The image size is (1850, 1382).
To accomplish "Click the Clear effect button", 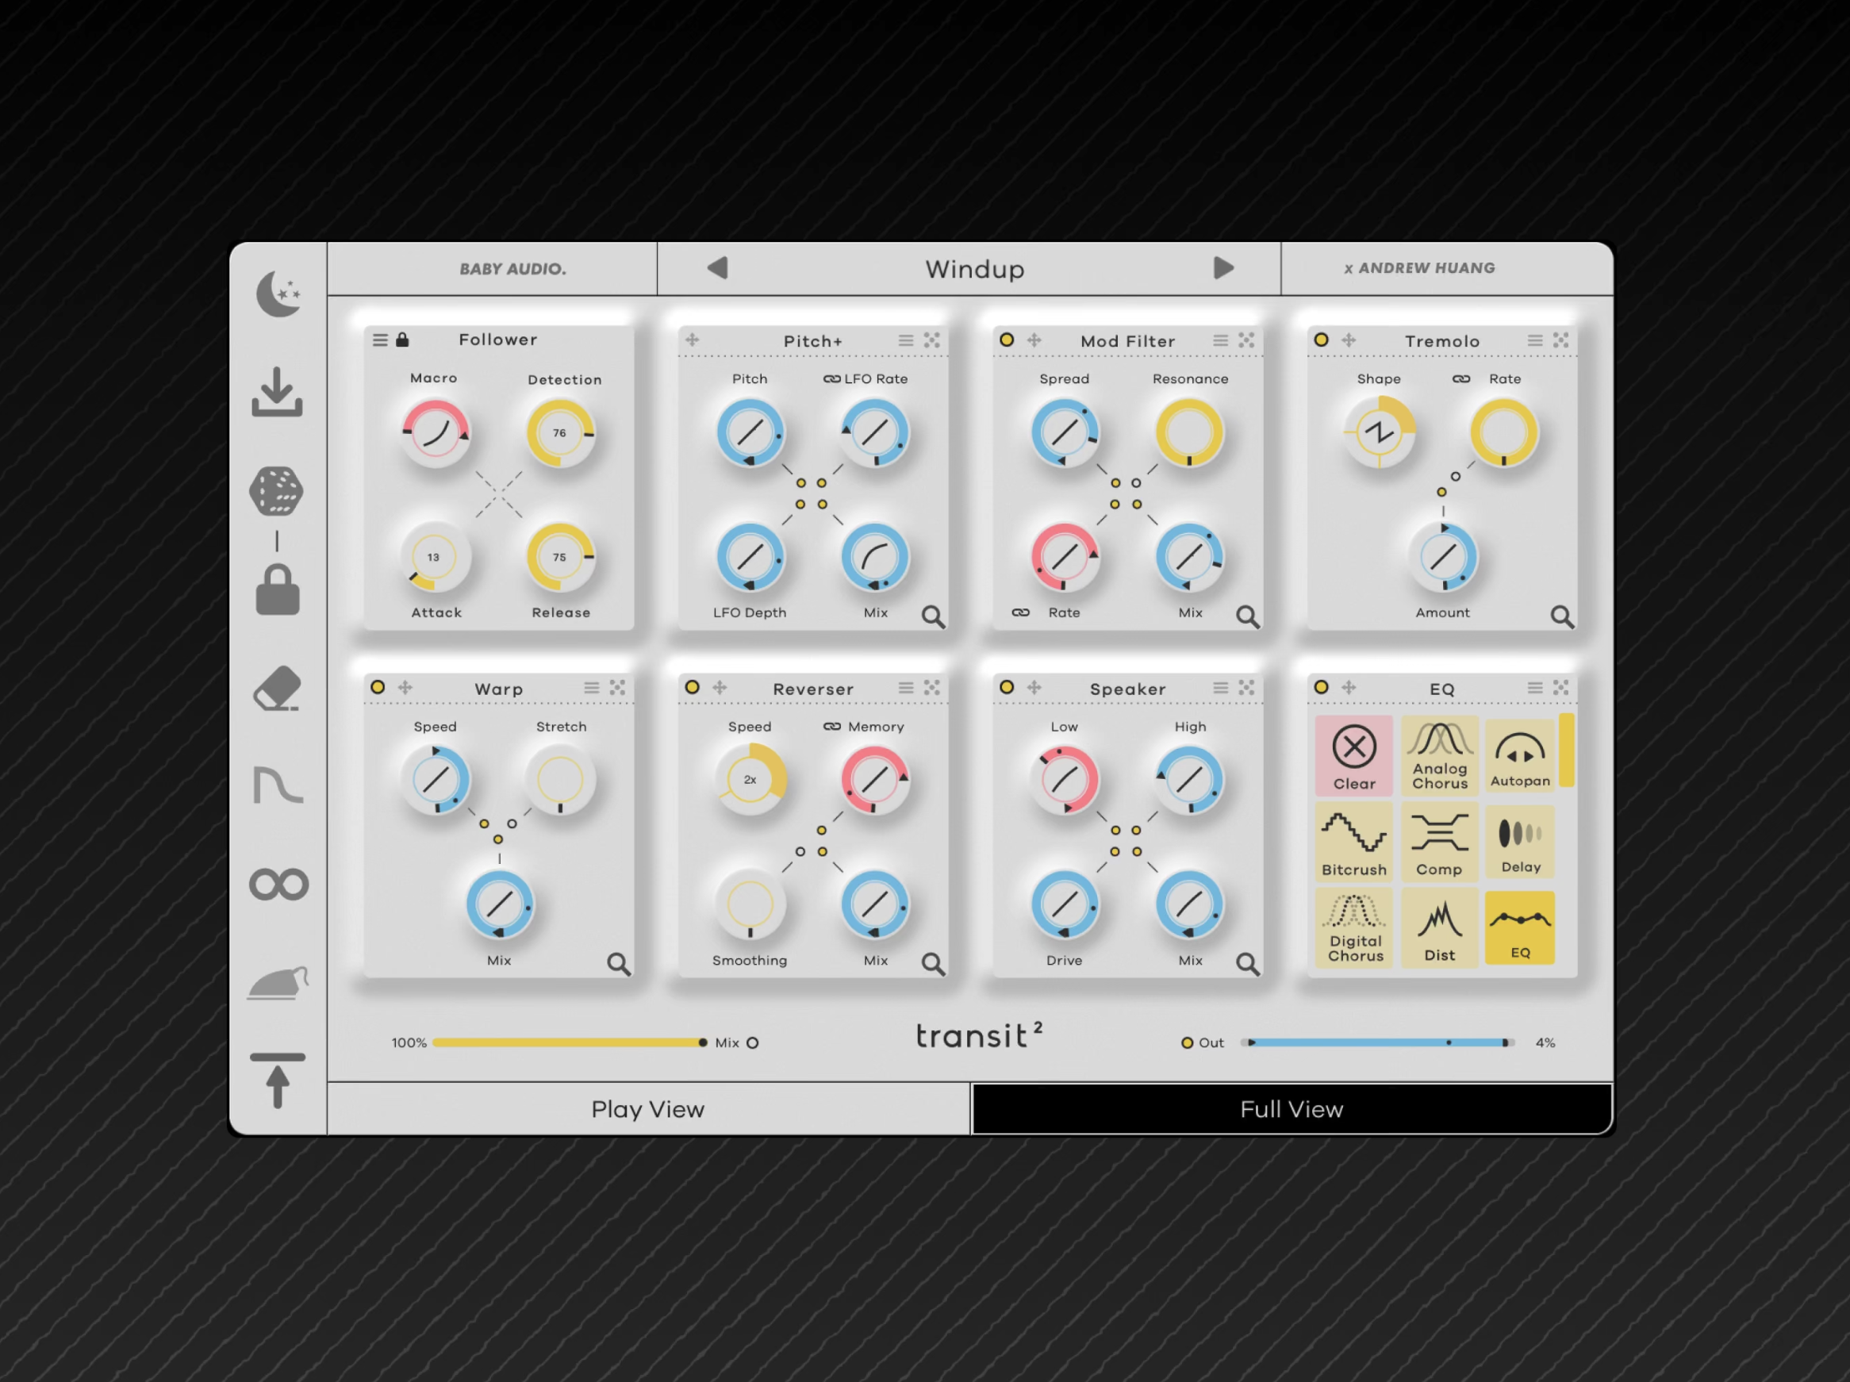I will click(x=1353, y=754).
